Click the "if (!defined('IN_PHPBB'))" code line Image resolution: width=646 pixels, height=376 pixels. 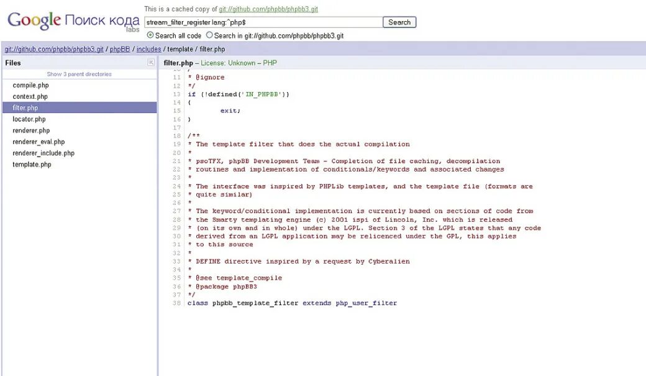[x=239, y=94]
